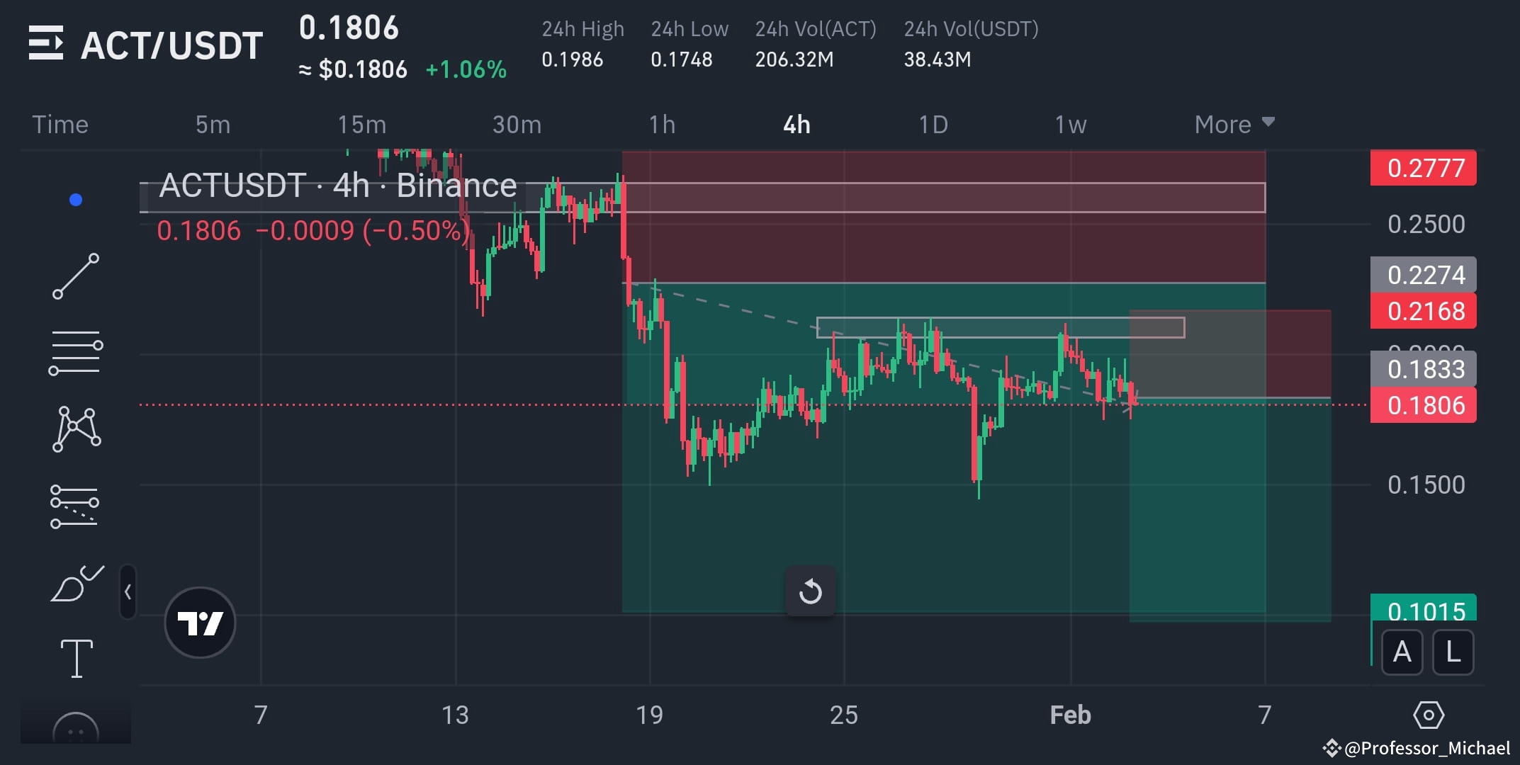The image size is (1520, 765).
Task: Open the XABCD Pattern tool
Action: pos(76,429)
